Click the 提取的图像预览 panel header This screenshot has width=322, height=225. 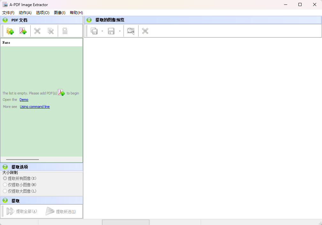(203, 20)
